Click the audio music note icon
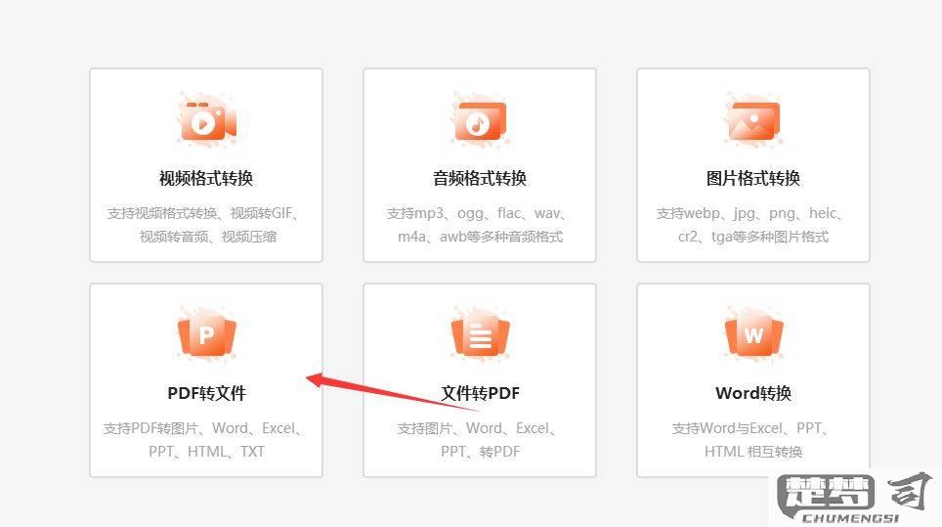 pos(480,121)
